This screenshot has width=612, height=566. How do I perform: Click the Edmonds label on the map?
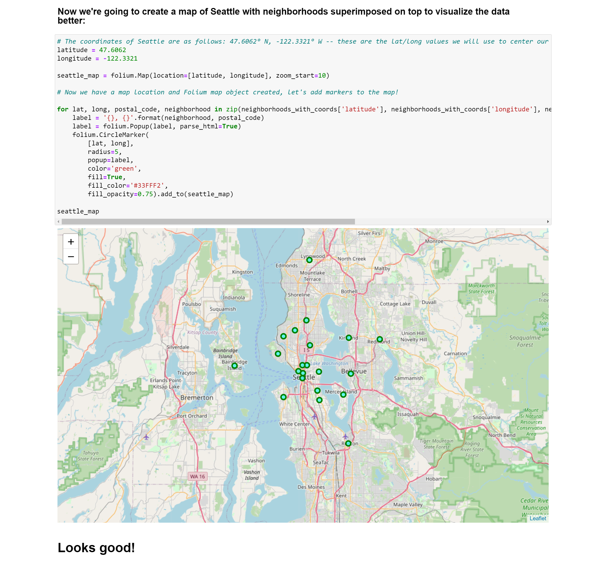click(286, 266)
